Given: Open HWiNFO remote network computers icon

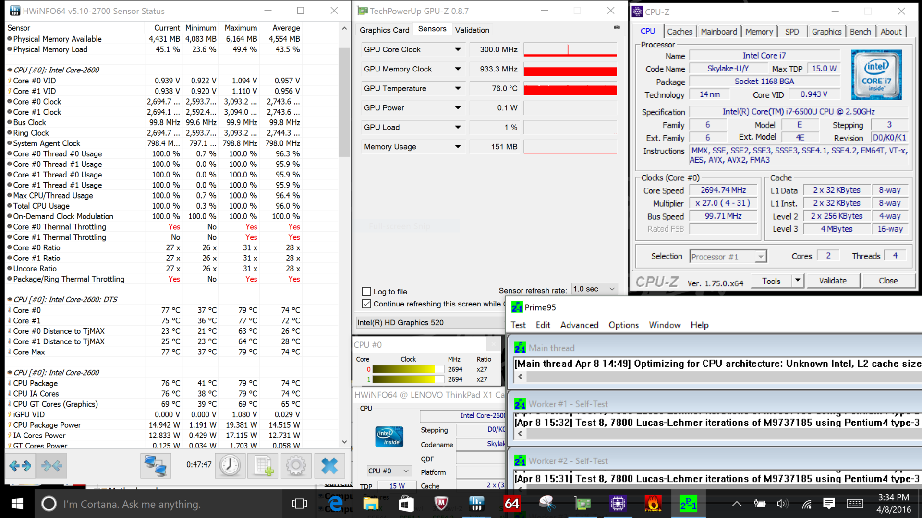Looking at the screenshot, I should click(155, 465).
